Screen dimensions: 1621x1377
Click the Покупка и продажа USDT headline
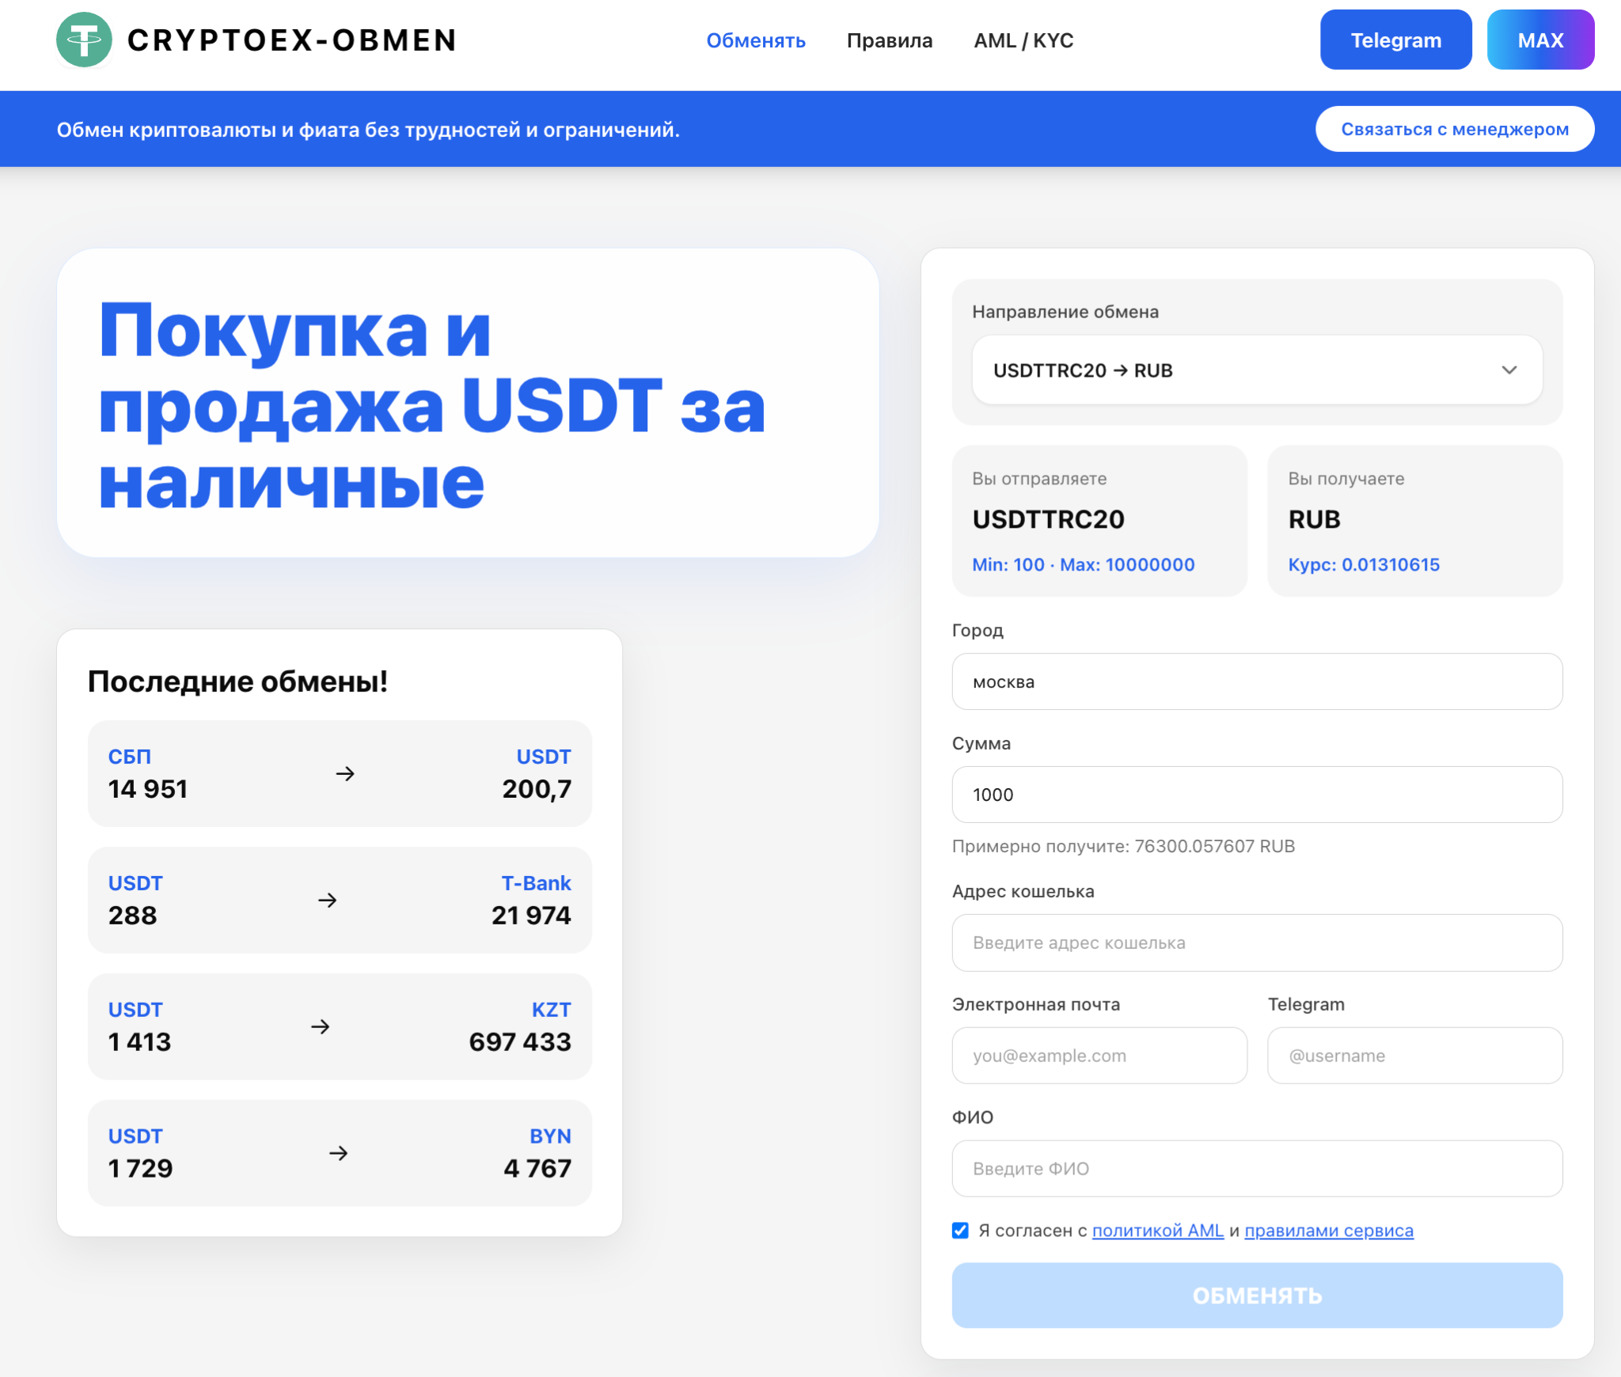(x=431, y=405)
